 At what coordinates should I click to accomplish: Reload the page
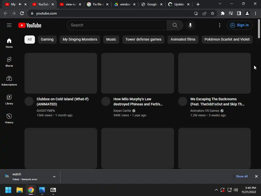coord(22,13)
